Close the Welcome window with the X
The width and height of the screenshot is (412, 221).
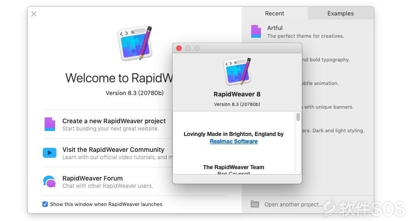(34, 14)
